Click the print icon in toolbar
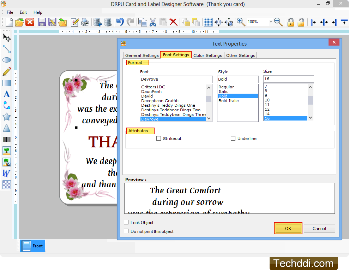 coord(85,22)
